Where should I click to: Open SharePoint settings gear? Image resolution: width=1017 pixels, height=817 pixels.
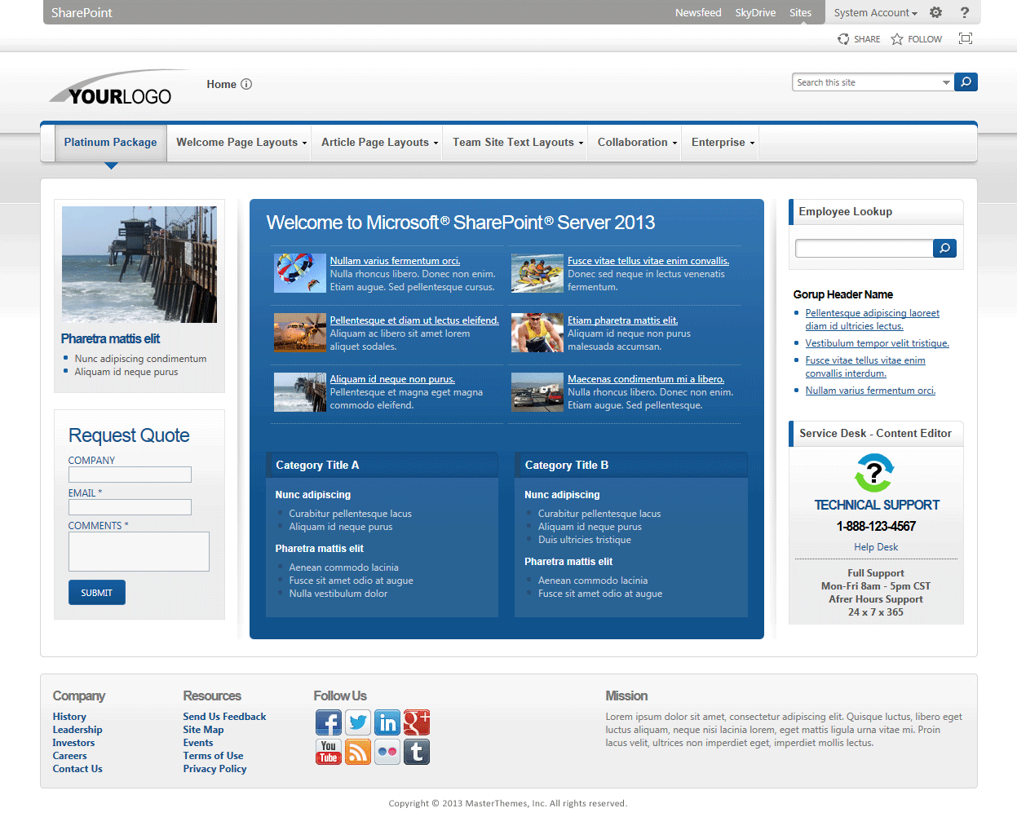(935, 12)
